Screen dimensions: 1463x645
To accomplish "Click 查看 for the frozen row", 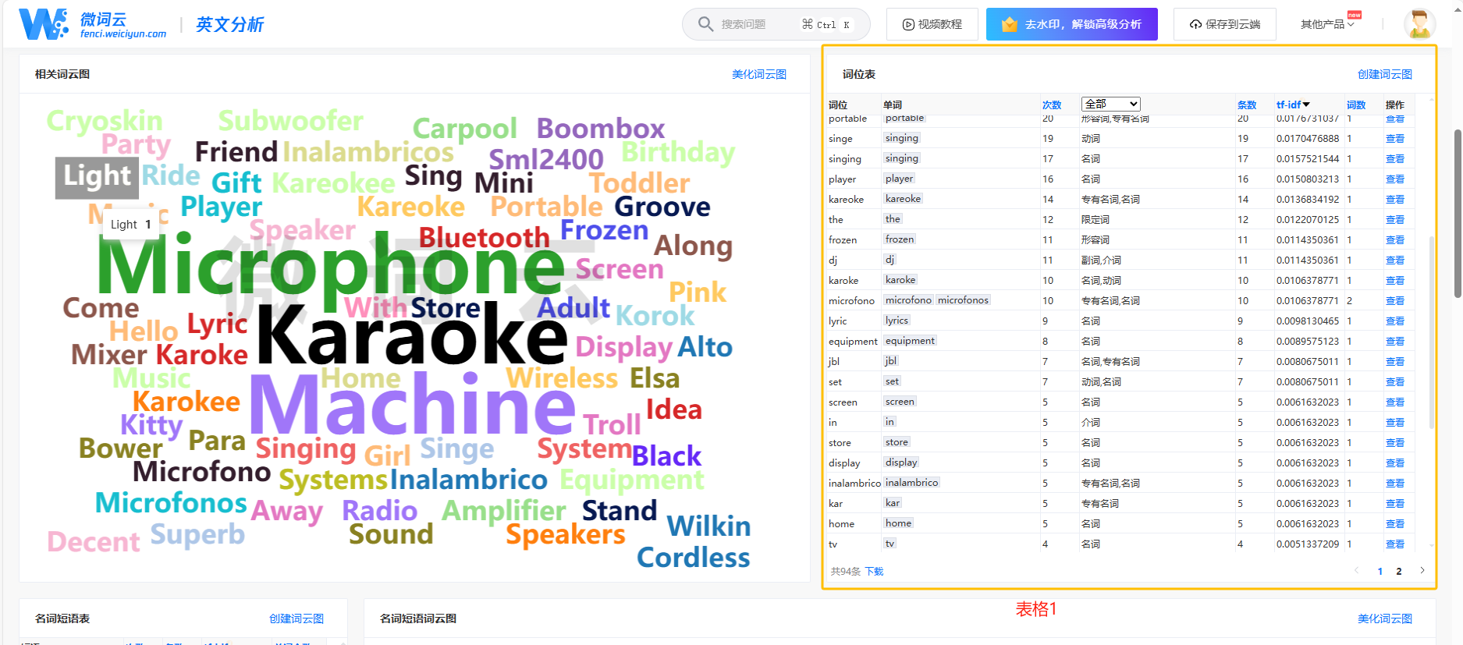I will coord(1394,240).
